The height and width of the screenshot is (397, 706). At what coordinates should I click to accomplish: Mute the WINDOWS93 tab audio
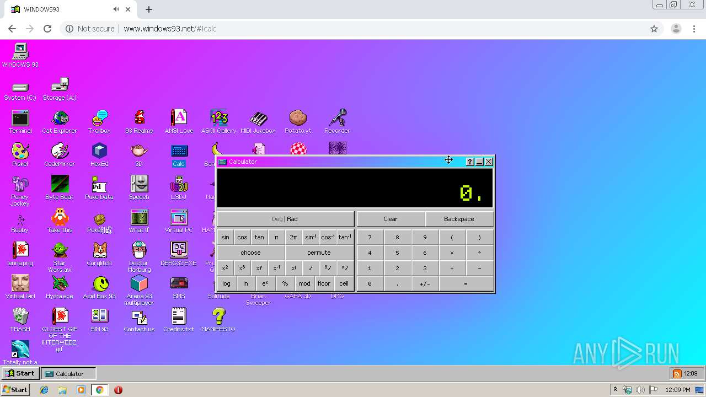pos(116,9)
